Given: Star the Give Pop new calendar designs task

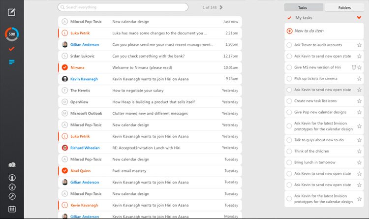Looking at the screenshot, I should click(359, 112).
